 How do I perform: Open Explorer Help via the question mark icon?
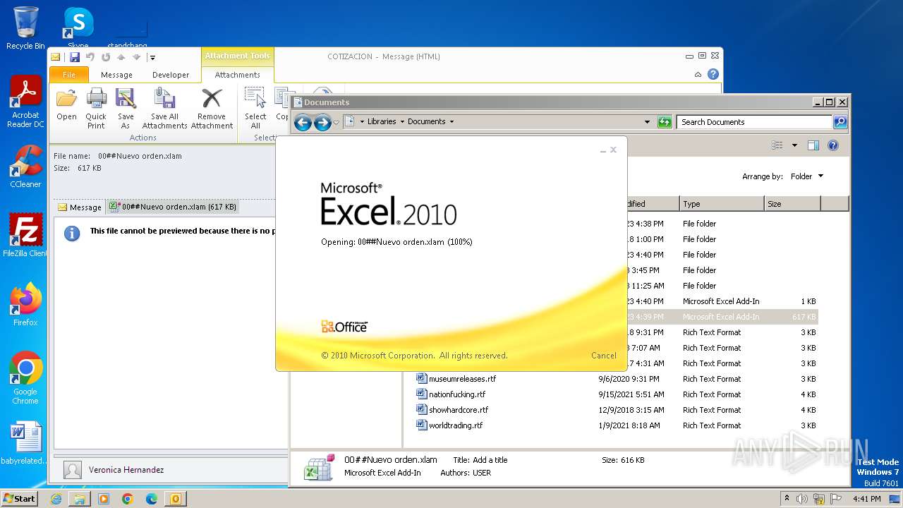(x=833, y=145)
